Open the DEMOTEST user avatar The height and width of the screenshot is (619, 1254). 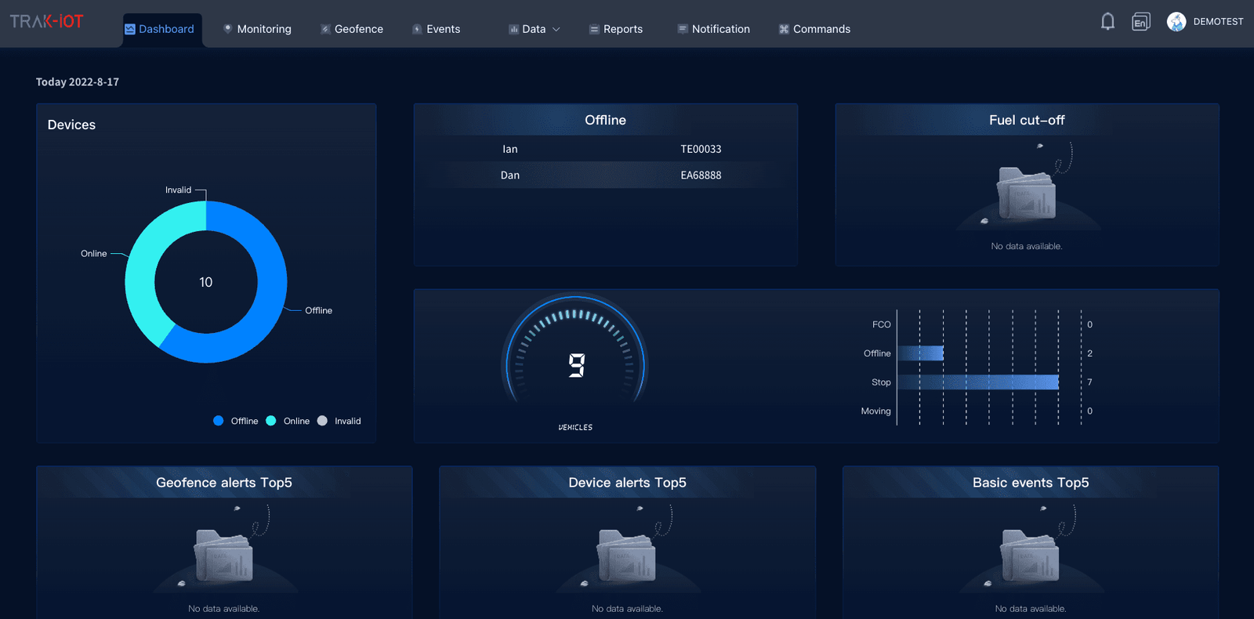coord(1176,22)
